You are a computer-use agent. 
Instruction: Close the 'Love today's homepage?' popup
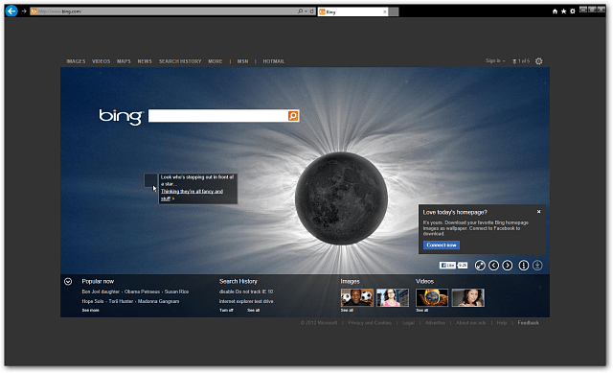(x=538, y=212)
